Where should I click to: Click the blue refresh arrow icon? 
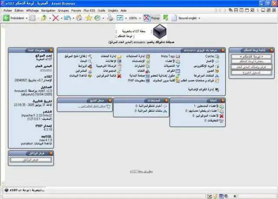tap(67, 18)
